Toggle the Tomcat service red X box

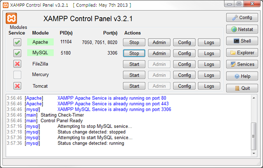pyautogui.click(x=17, y=86)
